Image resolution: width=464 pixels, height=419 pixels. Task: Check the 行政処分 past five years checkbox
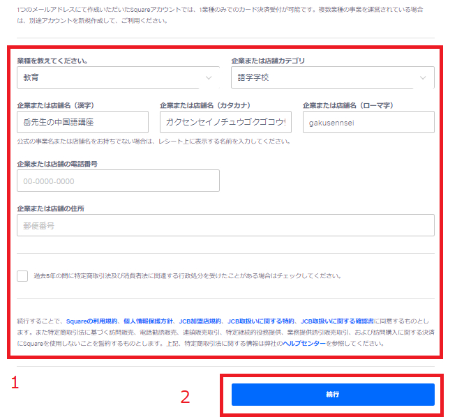[22, 276]
